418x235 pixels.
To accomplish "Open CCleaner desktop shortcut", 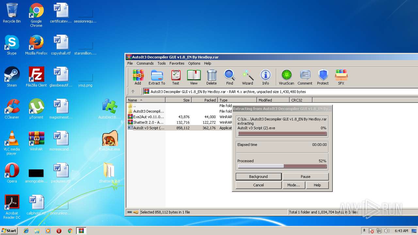I will (x=12, y=109).
